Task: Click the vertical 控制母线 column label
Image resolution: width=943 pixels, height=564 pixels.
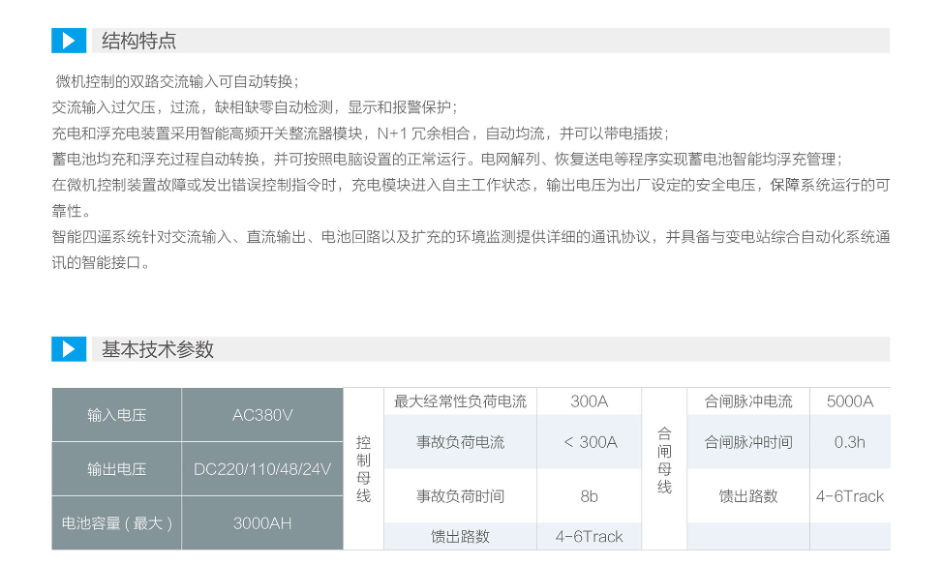Action: pos(364,468)
